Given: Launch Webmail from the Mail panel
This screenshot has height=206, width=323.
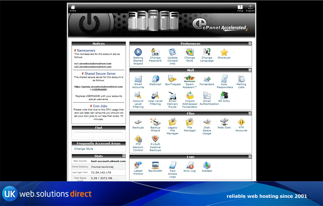Looking at the screenshot, I should click(155, 79).
